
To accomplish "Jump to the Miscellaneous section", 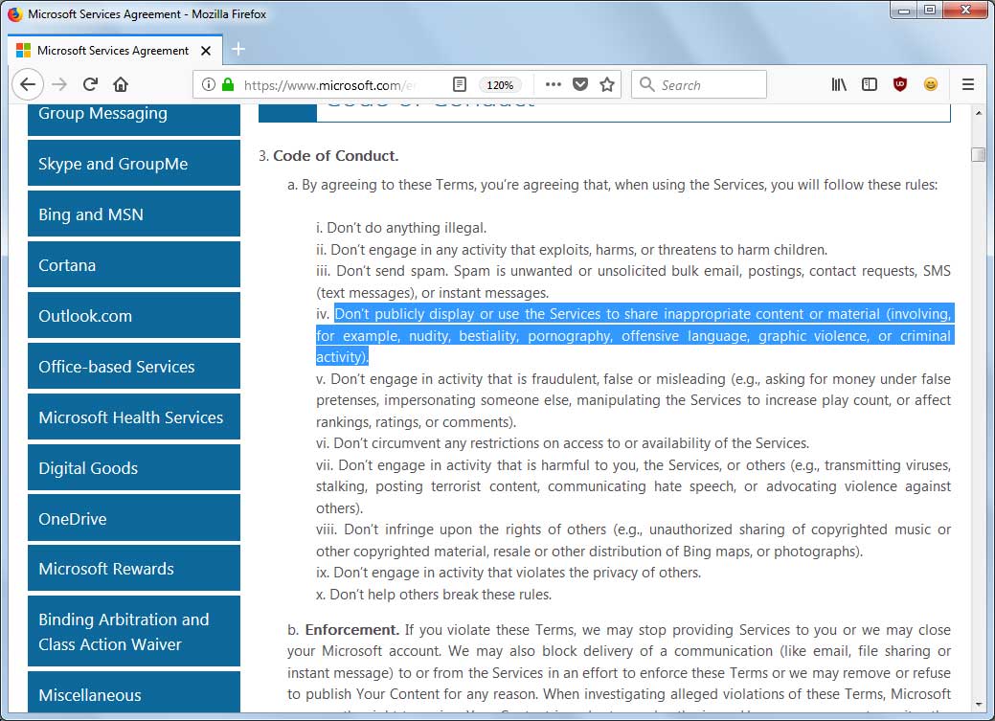I will [134, 692].
